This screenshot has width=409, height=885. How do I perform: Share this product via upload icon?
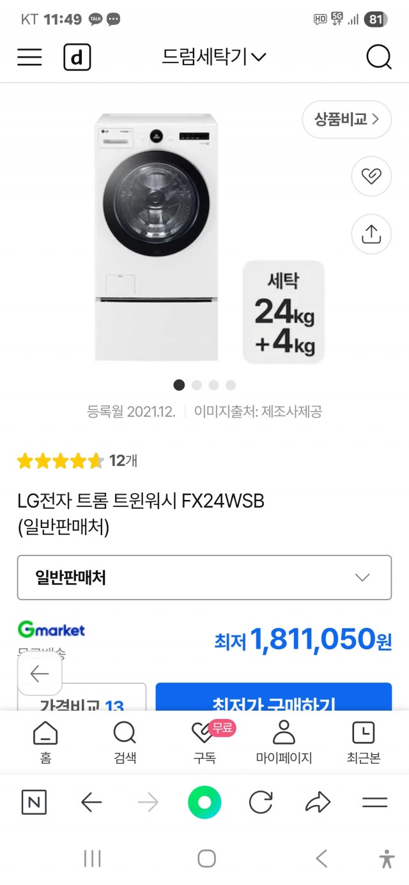[x=371, y=234]
